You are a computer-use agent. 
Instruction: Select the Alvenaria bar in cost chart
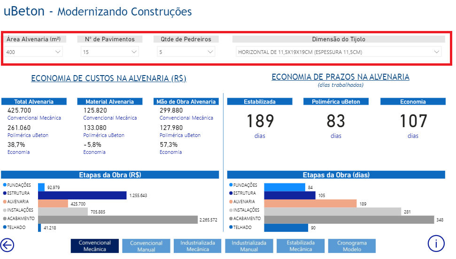[x=53, y=204]
